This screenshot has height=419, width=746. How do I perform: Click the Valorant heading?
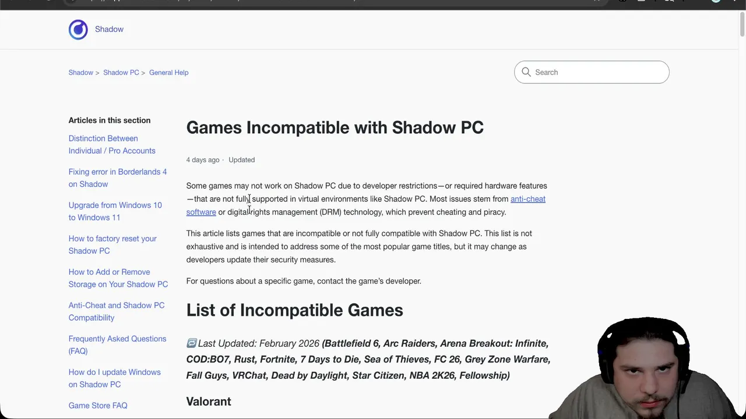click(209, 402)
